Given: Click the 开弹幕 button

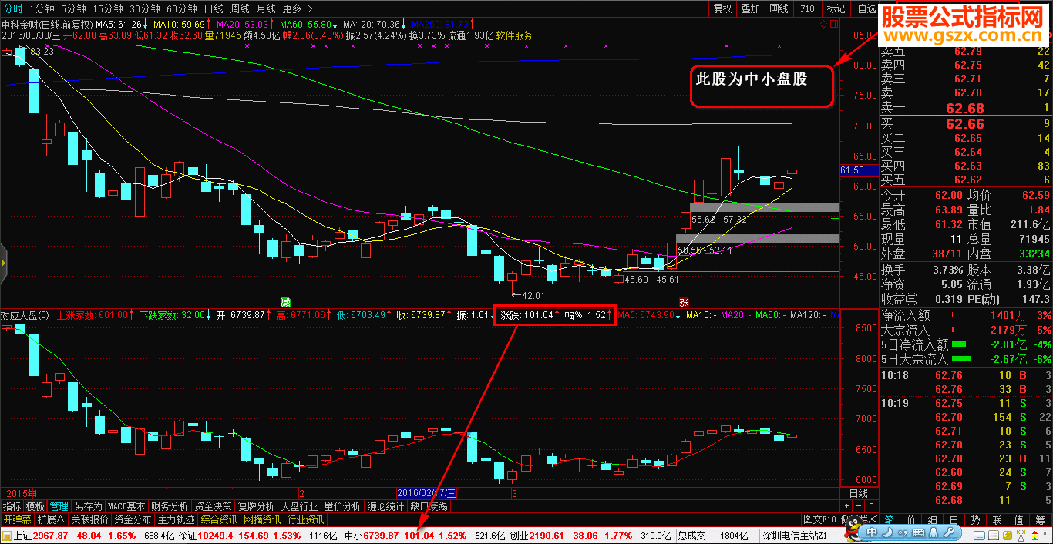Looking at the screenshot, I should [x=17, y=519].
